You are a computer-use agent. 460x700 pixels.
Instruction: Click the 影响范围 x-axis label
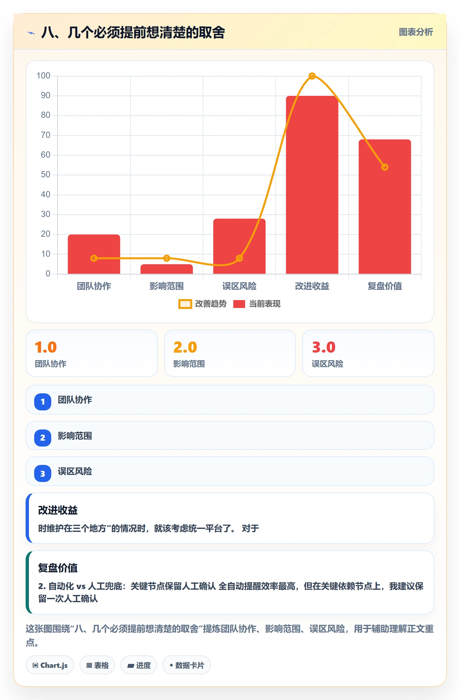point(167,286)
